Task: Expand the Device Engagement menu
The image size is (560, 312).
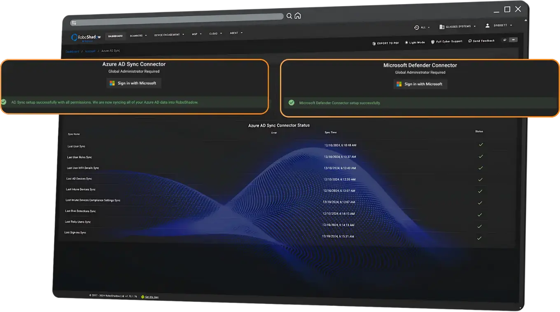Action: (x=169, y=35)
